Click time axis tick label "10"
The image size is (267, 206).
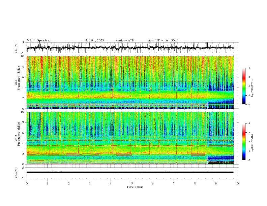point(237,183)
